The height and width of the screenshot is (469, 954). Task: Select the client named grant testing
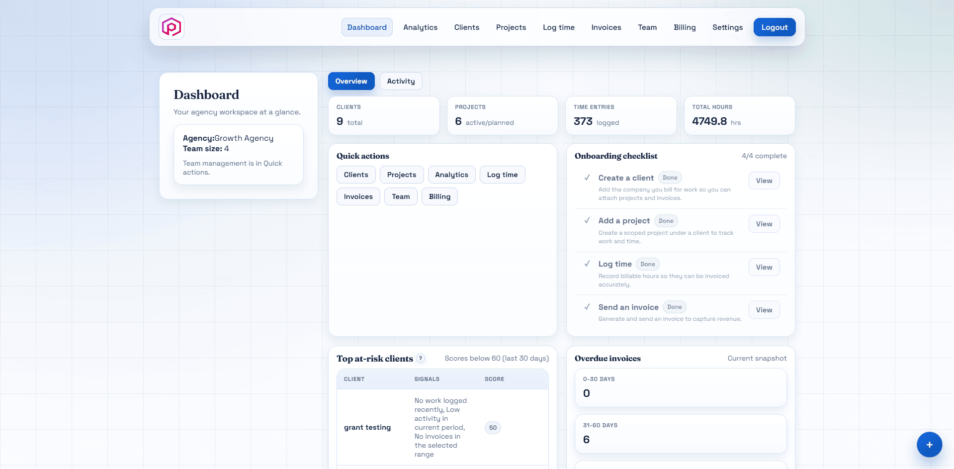367,427
